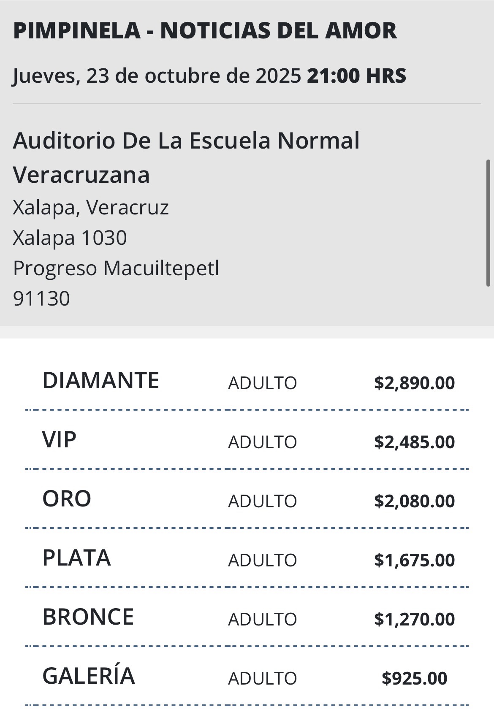This screenshot has width=494, height=712.
Task: Choose the VIP ticket section
Action: click(x=60, y=439)
